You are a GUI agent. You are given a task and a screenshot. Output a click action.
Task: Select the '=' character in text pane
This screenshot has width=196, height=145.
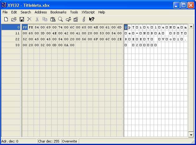[x=137, y=33]
